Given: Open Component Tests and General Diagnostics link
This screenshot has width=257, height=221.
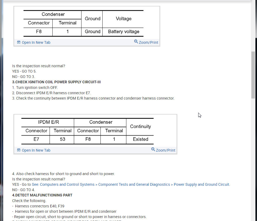Looking at the screenshot, I should click(134, 184).
